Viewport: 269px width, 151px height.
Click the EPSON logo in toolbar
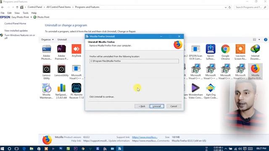click(5, 17)
